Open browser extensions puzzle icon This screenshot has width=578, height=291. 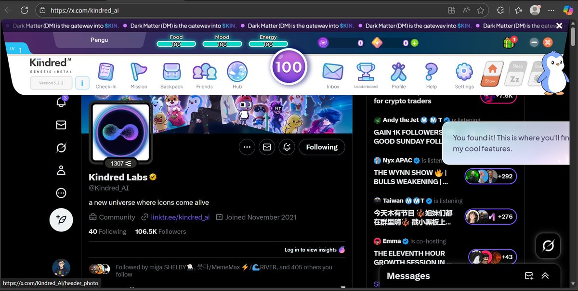[x=500, y=10]
